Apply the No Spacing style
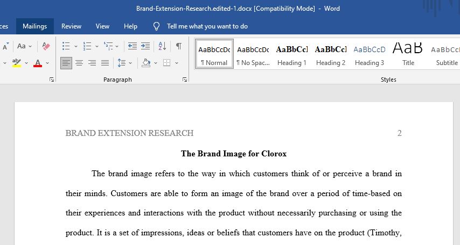The image size is (460, 245). [x=253, y=54]
